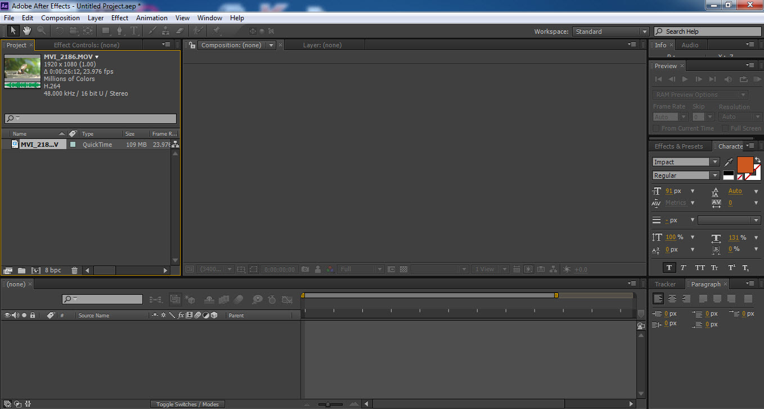Image resolution: width=764 pixels, height=409 pixels.
Task: Select the Rectangle shape tool
Action: click(106, 31)
